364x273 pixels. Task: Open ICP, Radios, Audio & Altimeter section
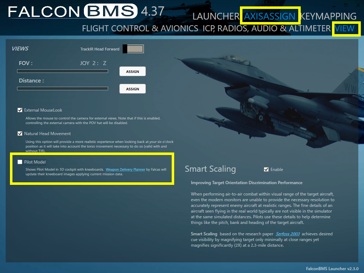click(267, 28)
